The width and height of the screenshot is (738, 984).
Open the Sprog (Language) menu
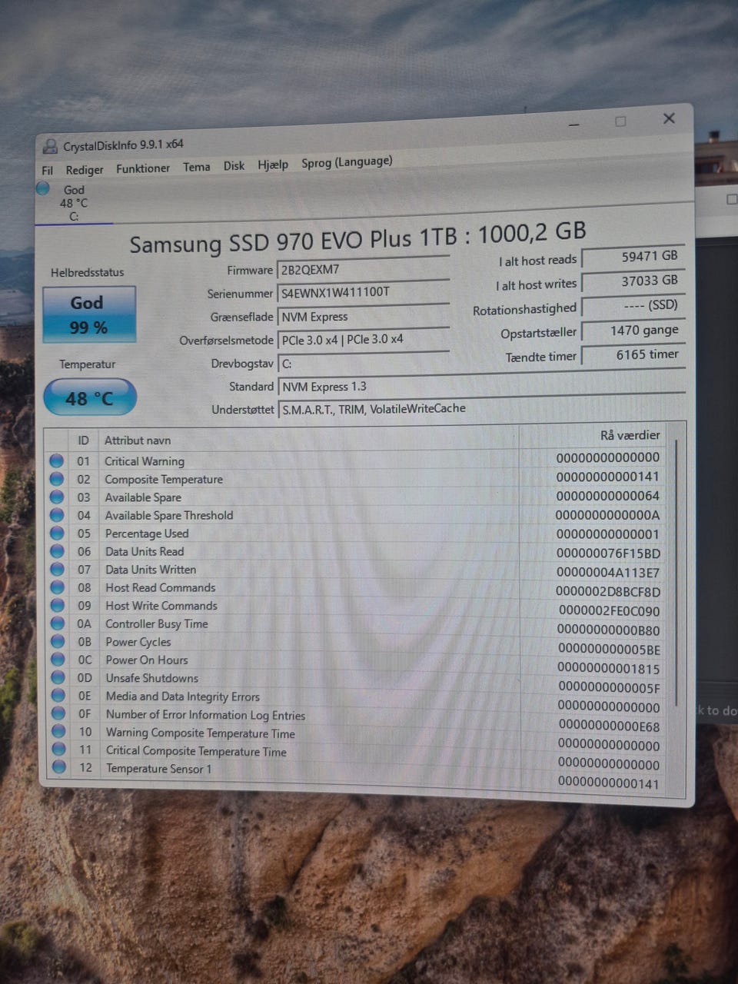point(347,162)
